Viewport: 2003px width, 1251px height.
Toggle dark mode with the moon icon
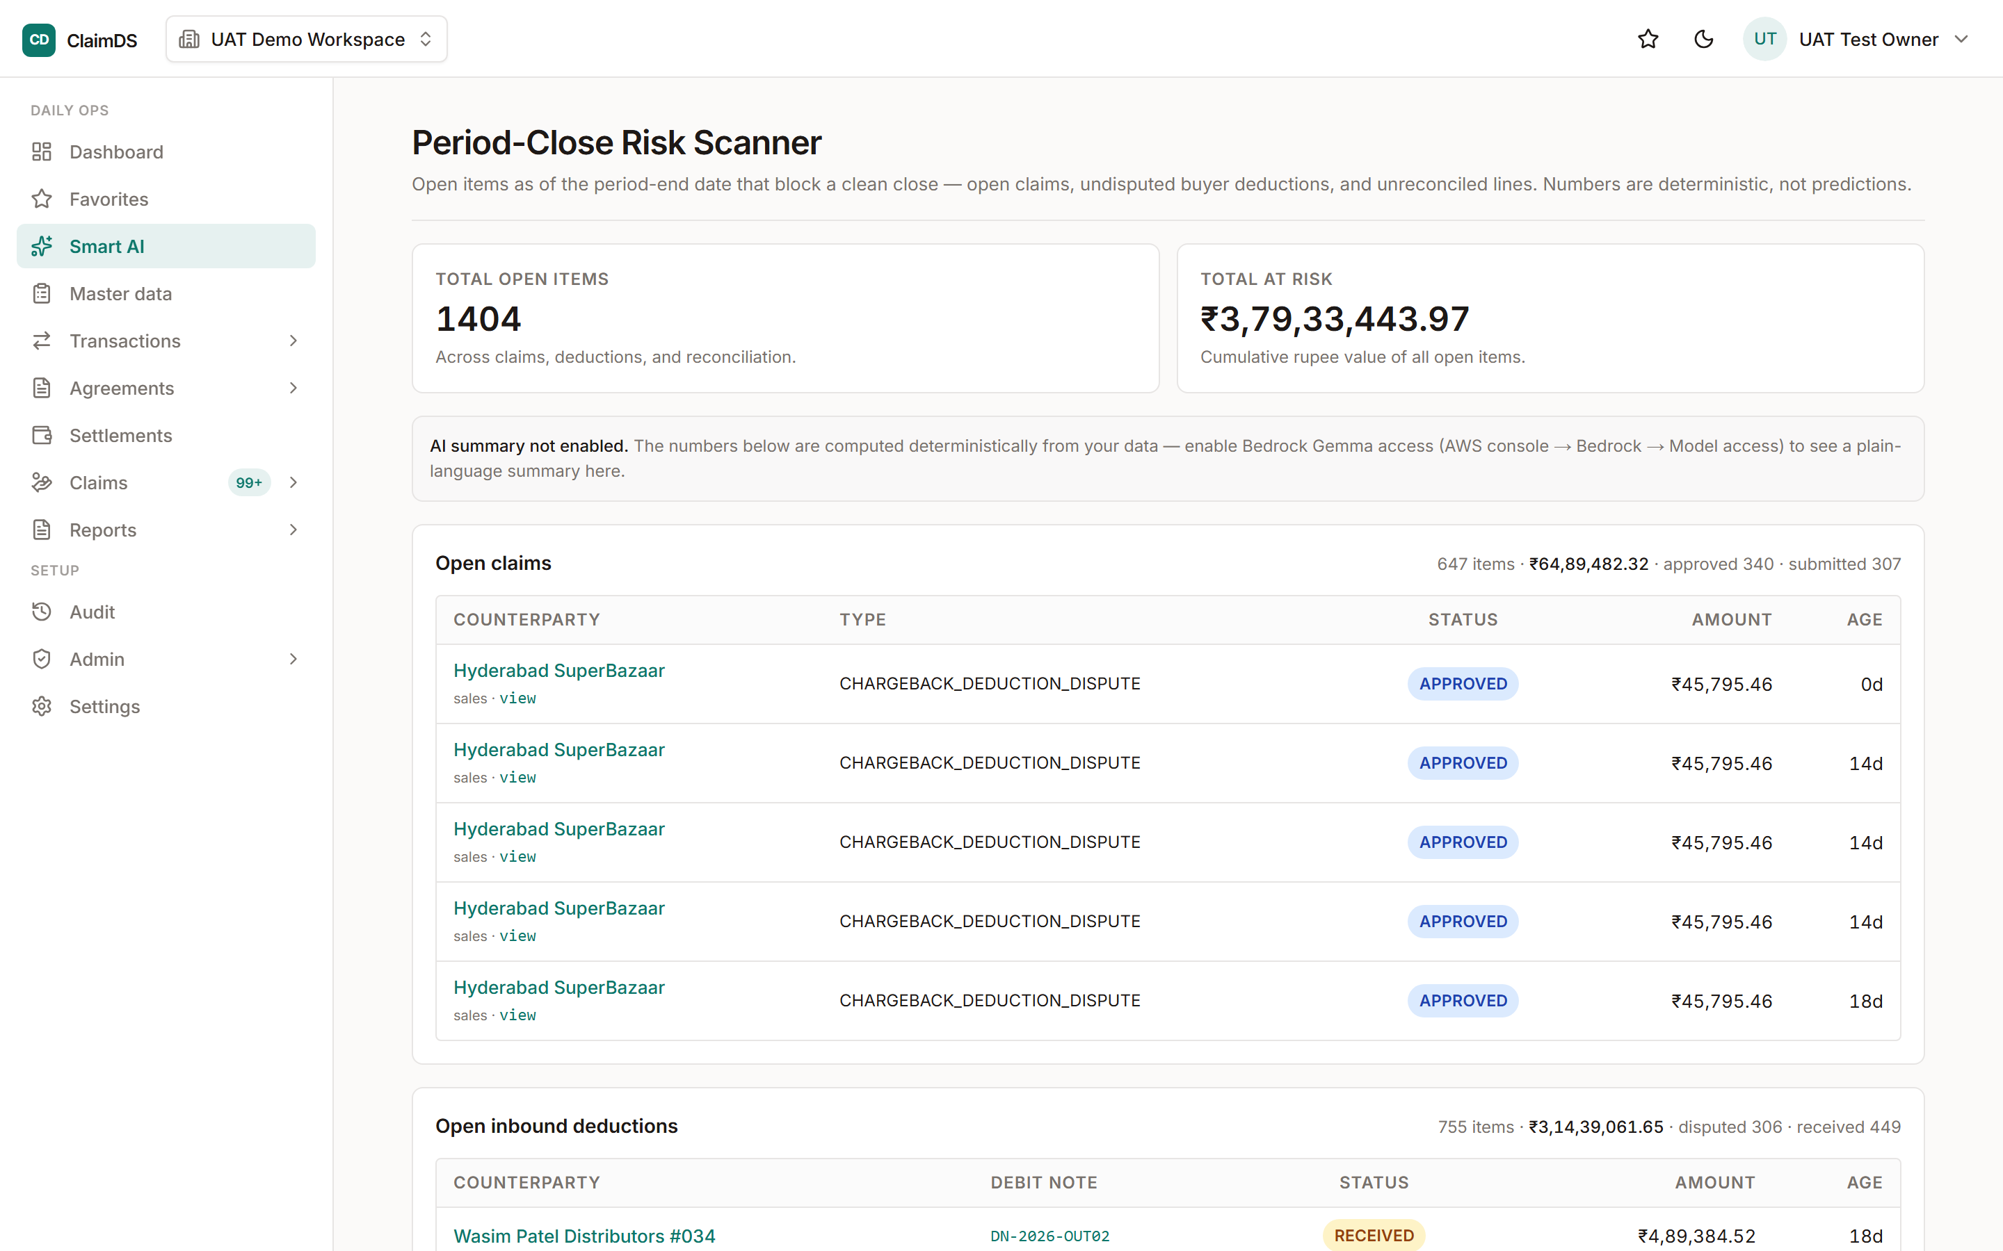(1703, 39)
